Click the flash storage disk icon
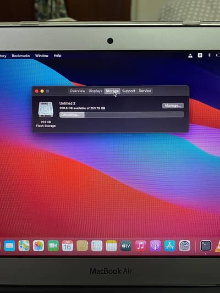Screen dimensions: 220x293 tap(46, 109)
